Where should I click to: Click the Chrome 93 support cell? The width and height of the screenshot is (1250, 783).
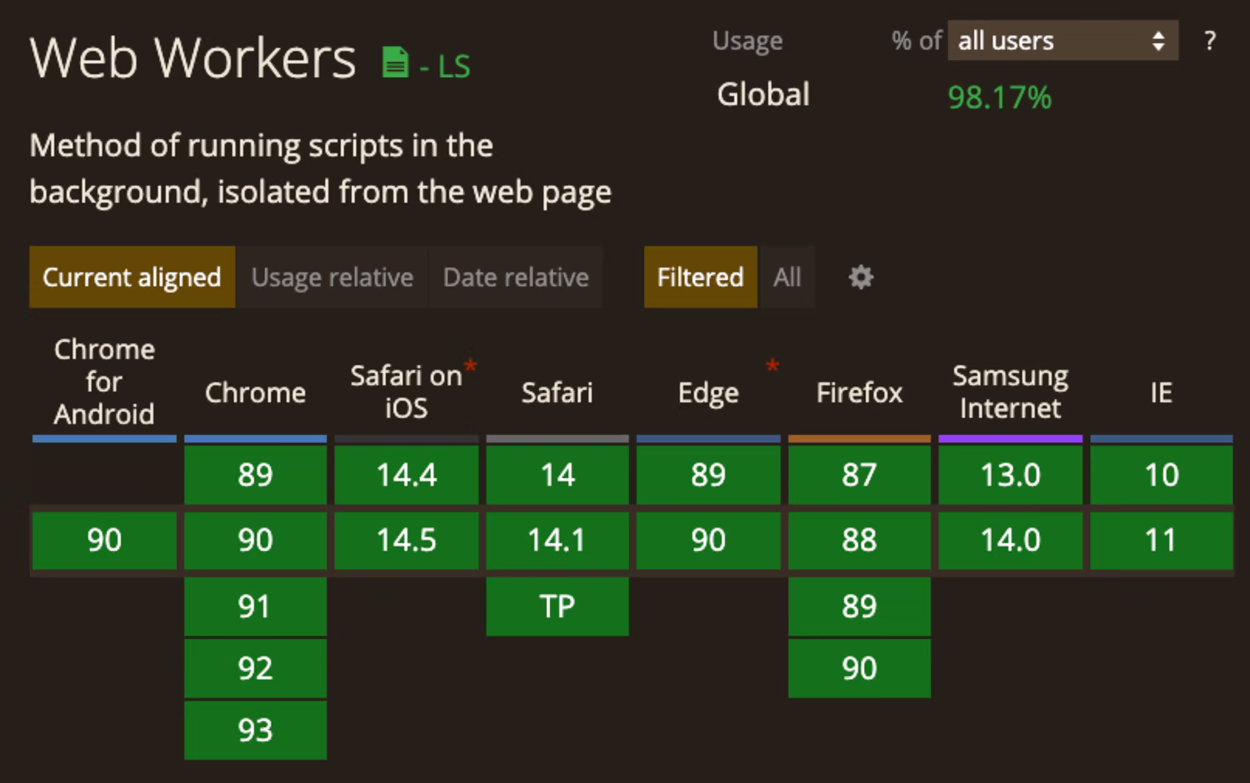tap(255, 730)
